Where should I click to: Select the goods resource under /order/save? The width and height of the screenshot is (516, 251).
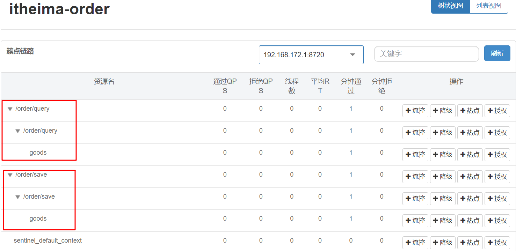pyautogui.click(x=38, y=219)
